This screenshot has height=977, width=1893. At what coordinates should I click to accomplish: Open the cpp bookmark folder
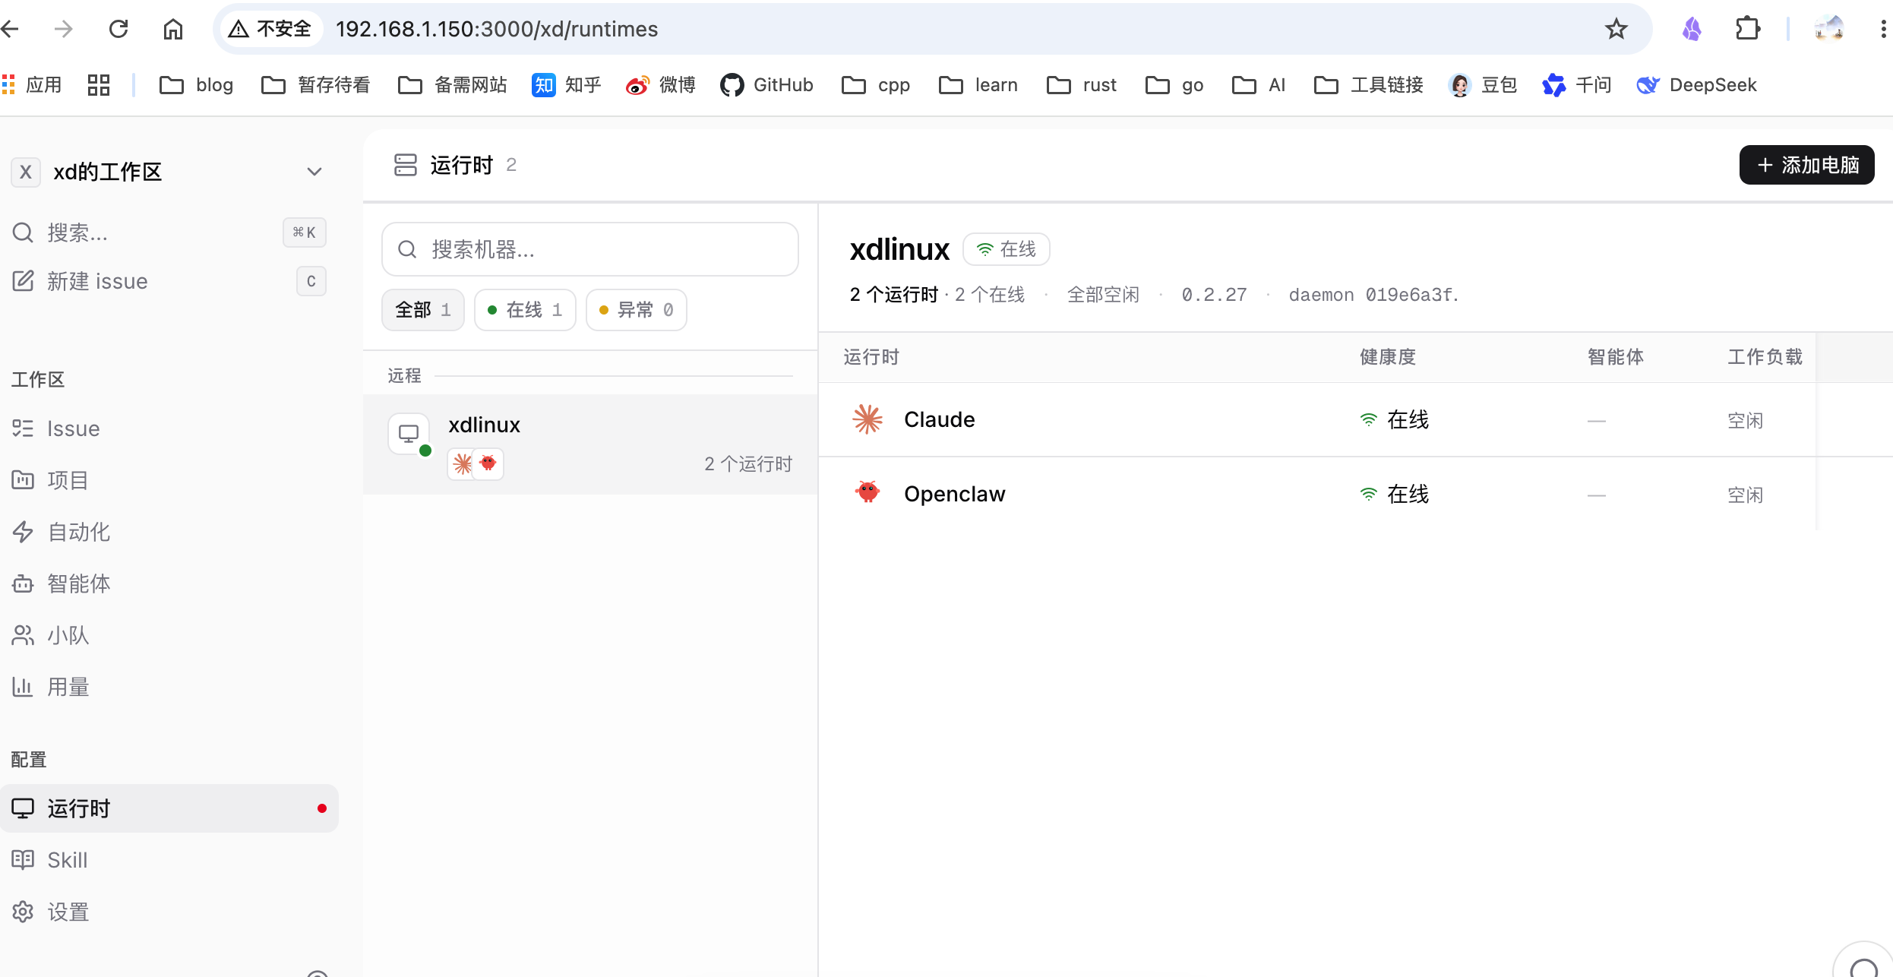876,85
